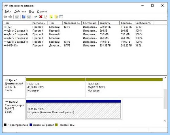The height and width of the screenshot is (135, 170).
Task: Open the Справка menu
Action: coord(42,12)
